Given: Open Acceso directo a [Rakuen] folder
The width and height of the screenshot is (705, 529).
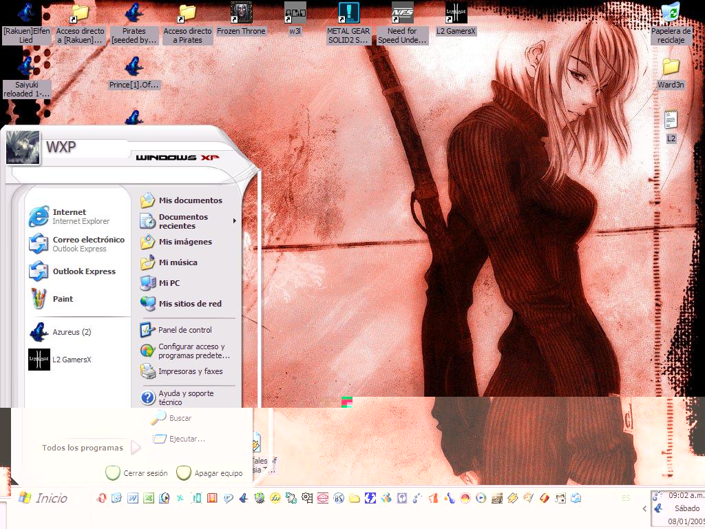Looking at the screenshot, I should (x=80, y=23).
